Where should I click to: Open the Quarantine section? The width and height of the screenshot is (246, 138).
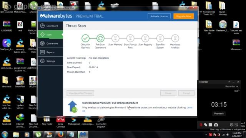50,43
